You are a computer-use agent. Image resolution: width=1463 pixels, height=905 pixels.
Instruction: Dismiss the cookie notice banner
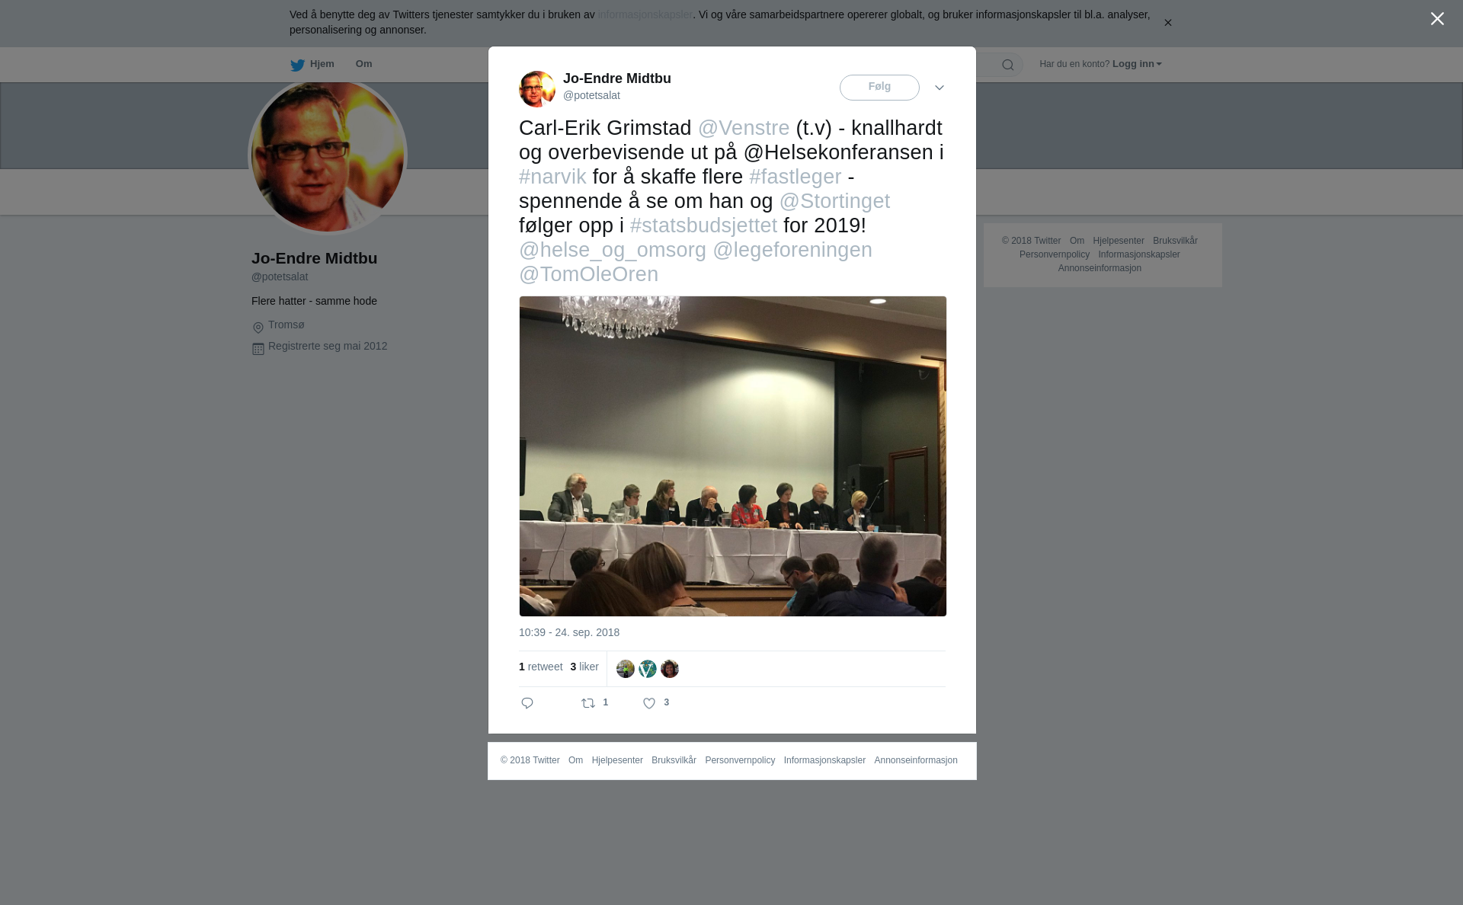(x=1167, y=23)
